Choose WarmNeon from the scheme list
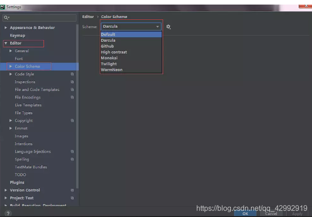The width and height of the screenshot is (312, 217). click(131, 70)
